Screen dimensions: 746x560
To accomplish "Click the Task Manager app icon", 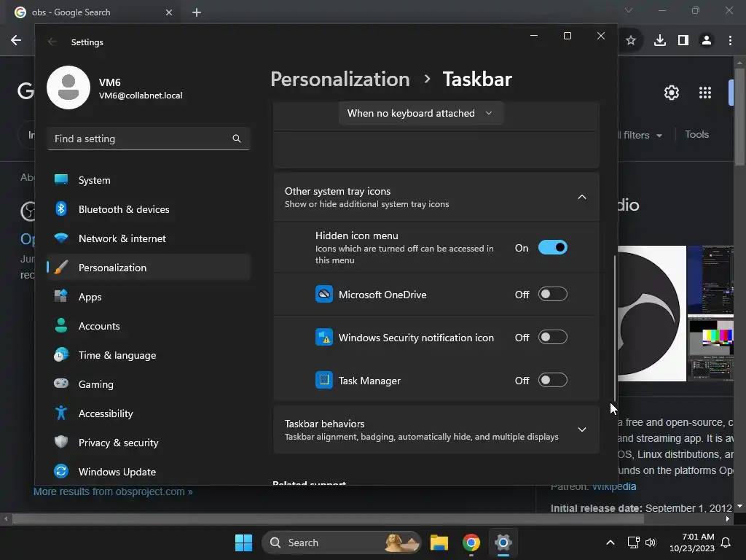I will [x=324, y=380].
